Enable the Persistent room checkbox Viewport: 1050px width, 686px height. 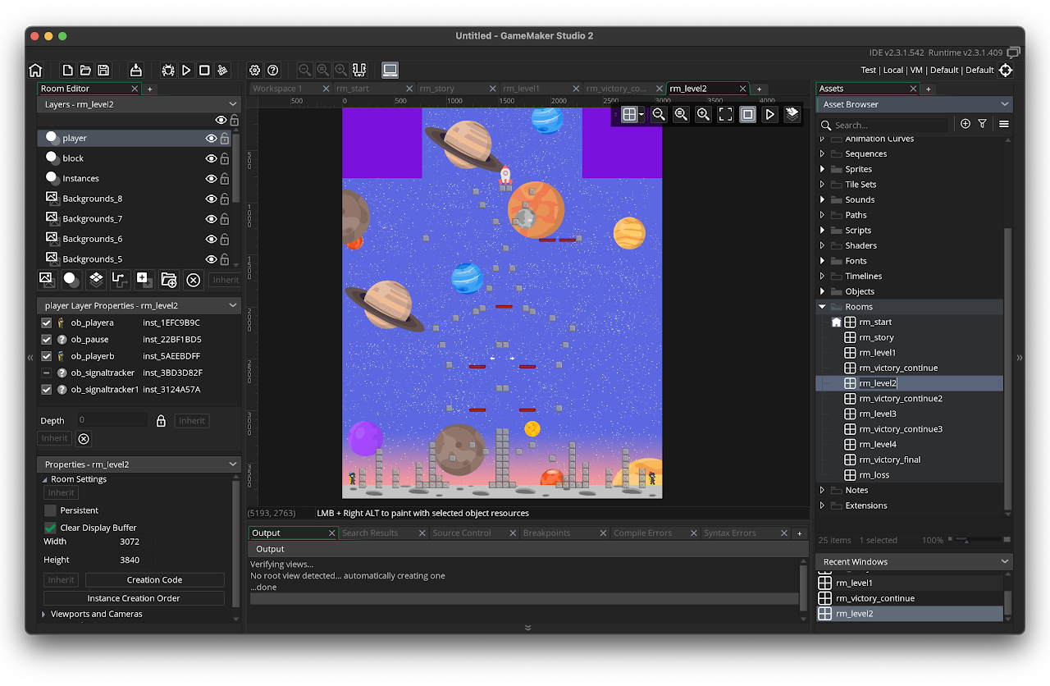click(x=50, y=510)
